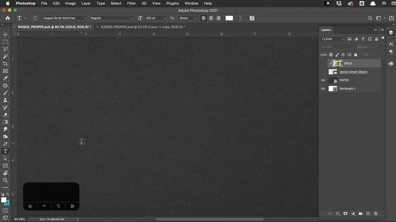The image size is (396, 222).
Task: Click Create new group folder icon
Action: tap(360, 213)
